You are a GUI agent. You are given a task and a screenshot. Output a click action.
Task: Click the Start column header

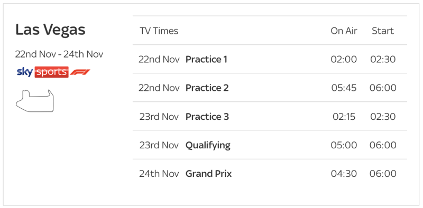point(383,31)
